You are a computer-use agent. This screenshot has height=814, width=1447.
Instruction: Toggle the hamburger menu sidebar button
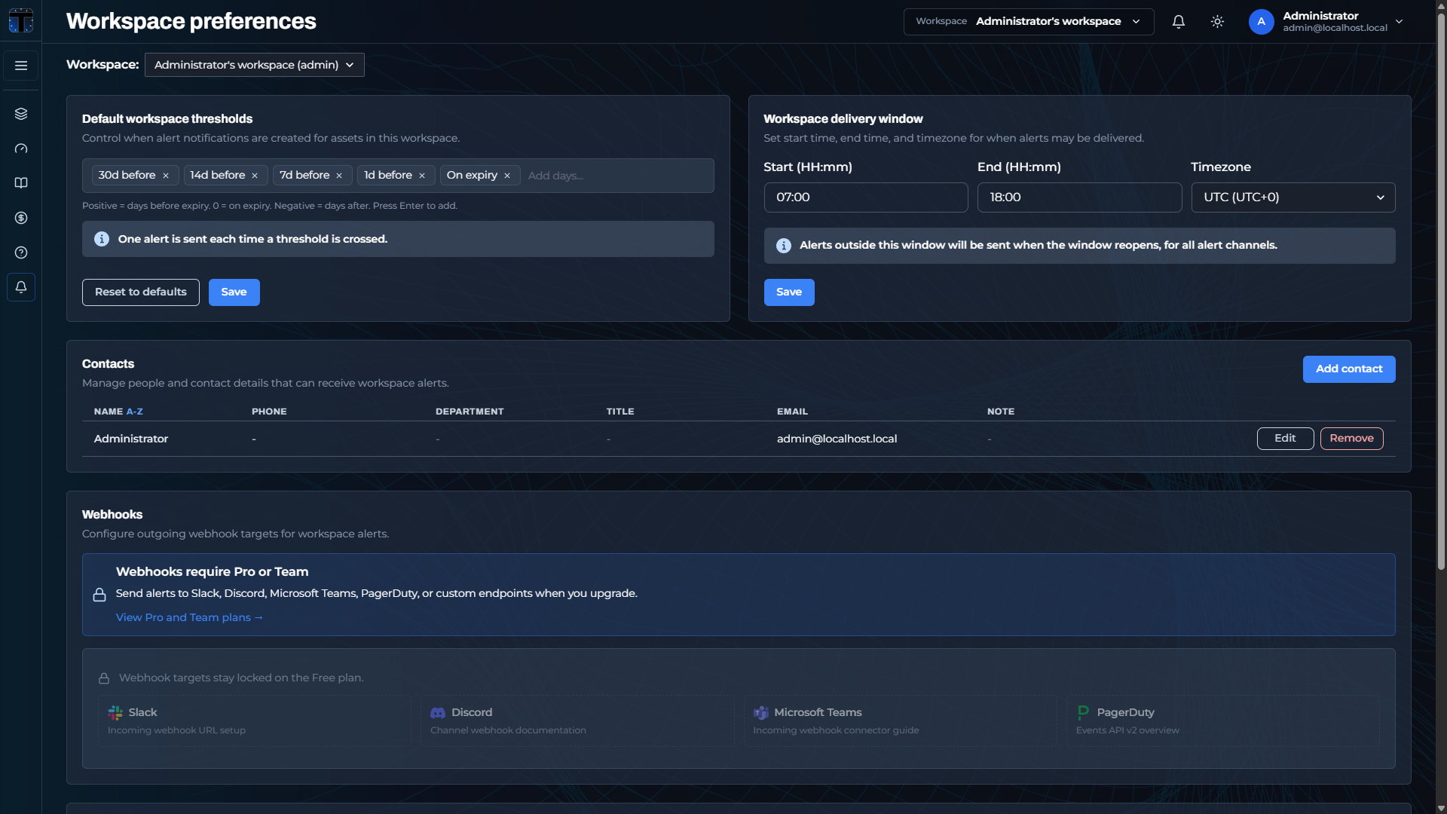[21, 66]
